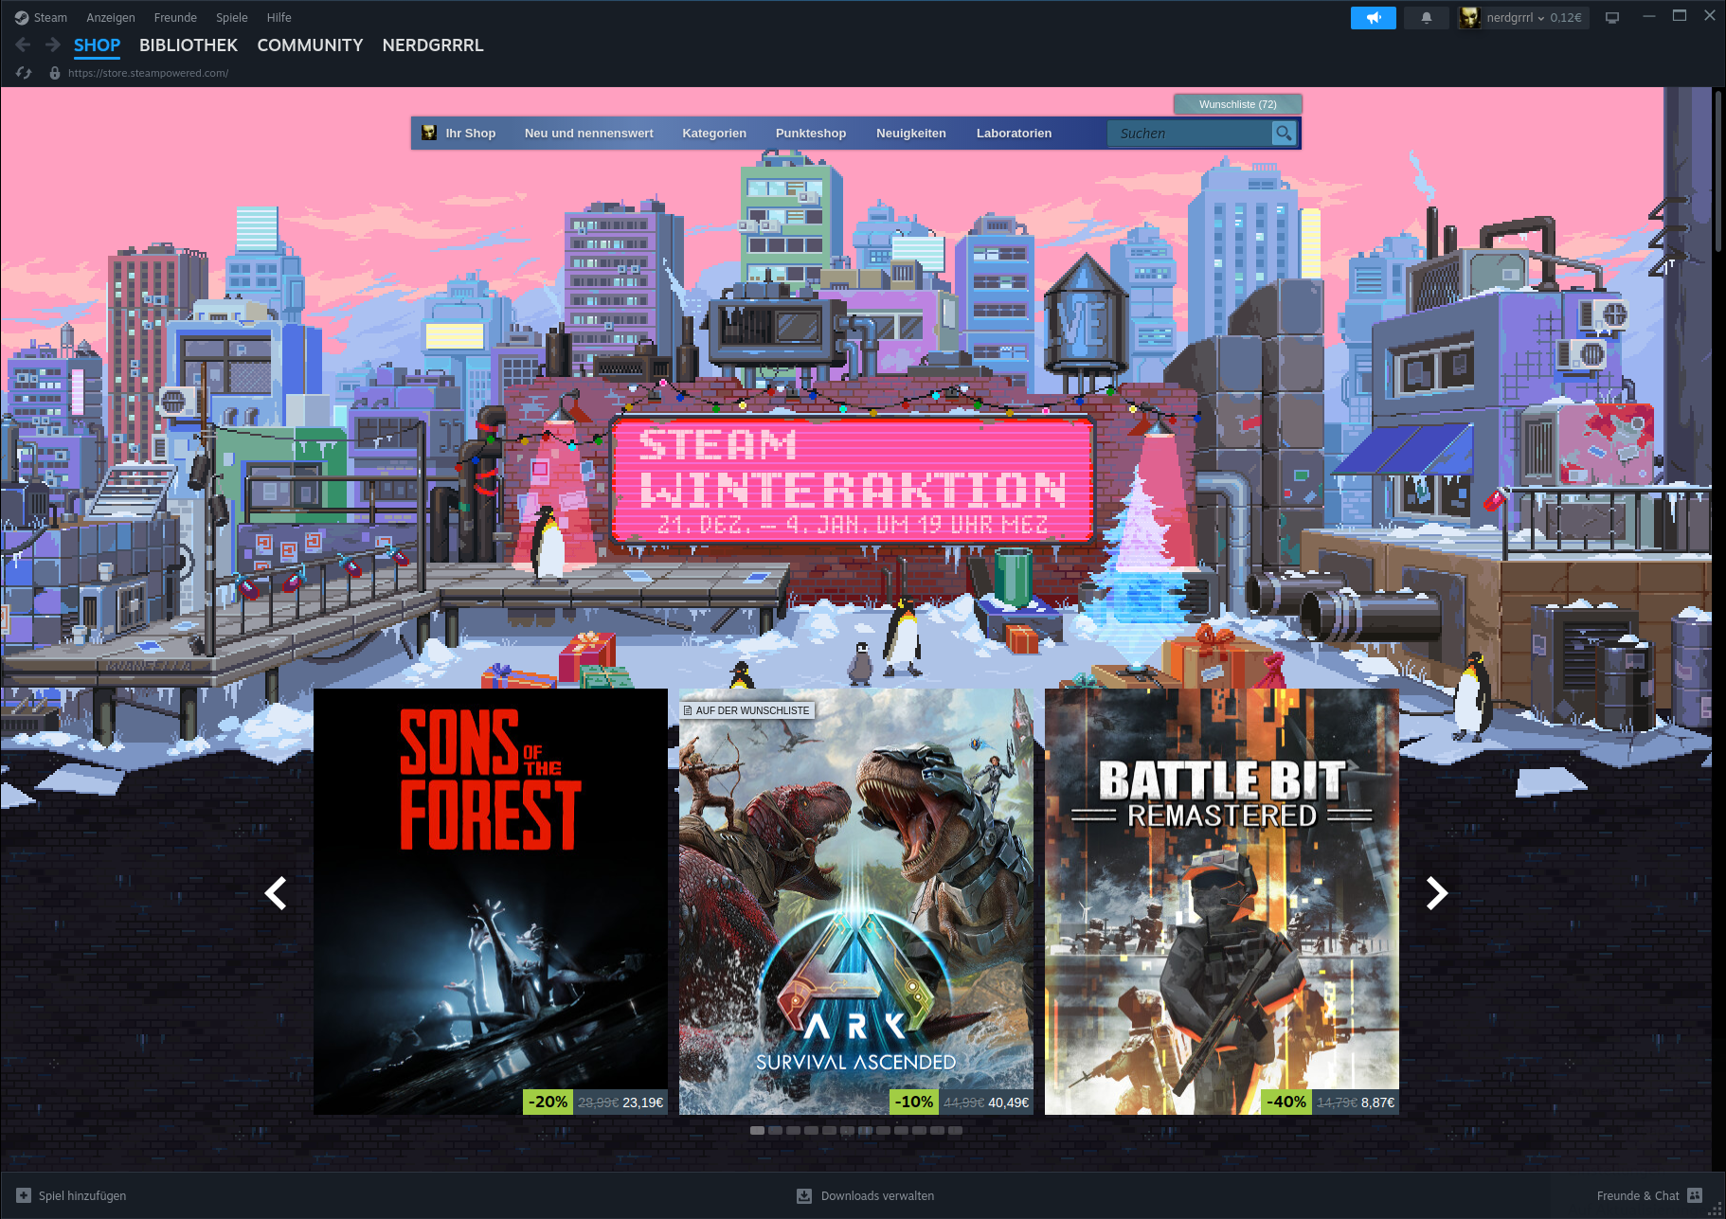
Task: Open the ARK Survival Ascended capsule
Action: (856, 901)
